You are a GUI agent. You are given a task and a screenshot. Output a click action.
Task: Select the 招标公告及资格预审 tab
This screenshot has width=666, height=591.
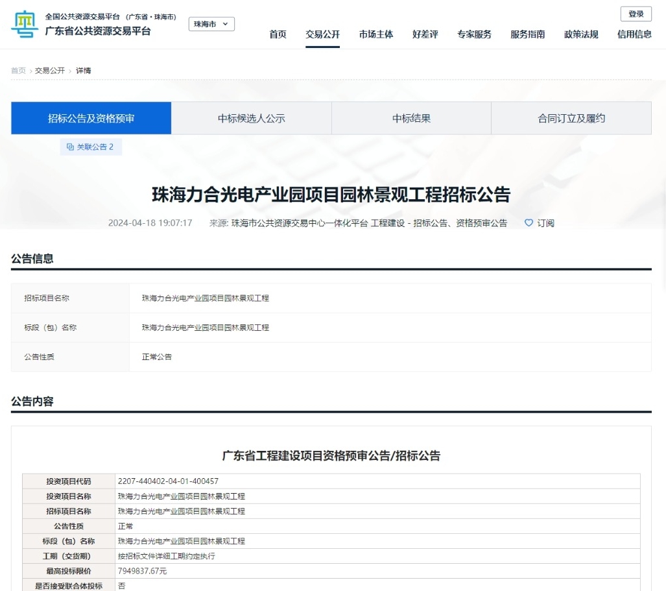coord(91,117)
